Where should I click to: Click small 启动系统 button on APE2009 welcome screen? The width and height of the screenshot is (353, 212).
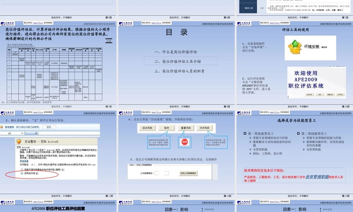309,95
